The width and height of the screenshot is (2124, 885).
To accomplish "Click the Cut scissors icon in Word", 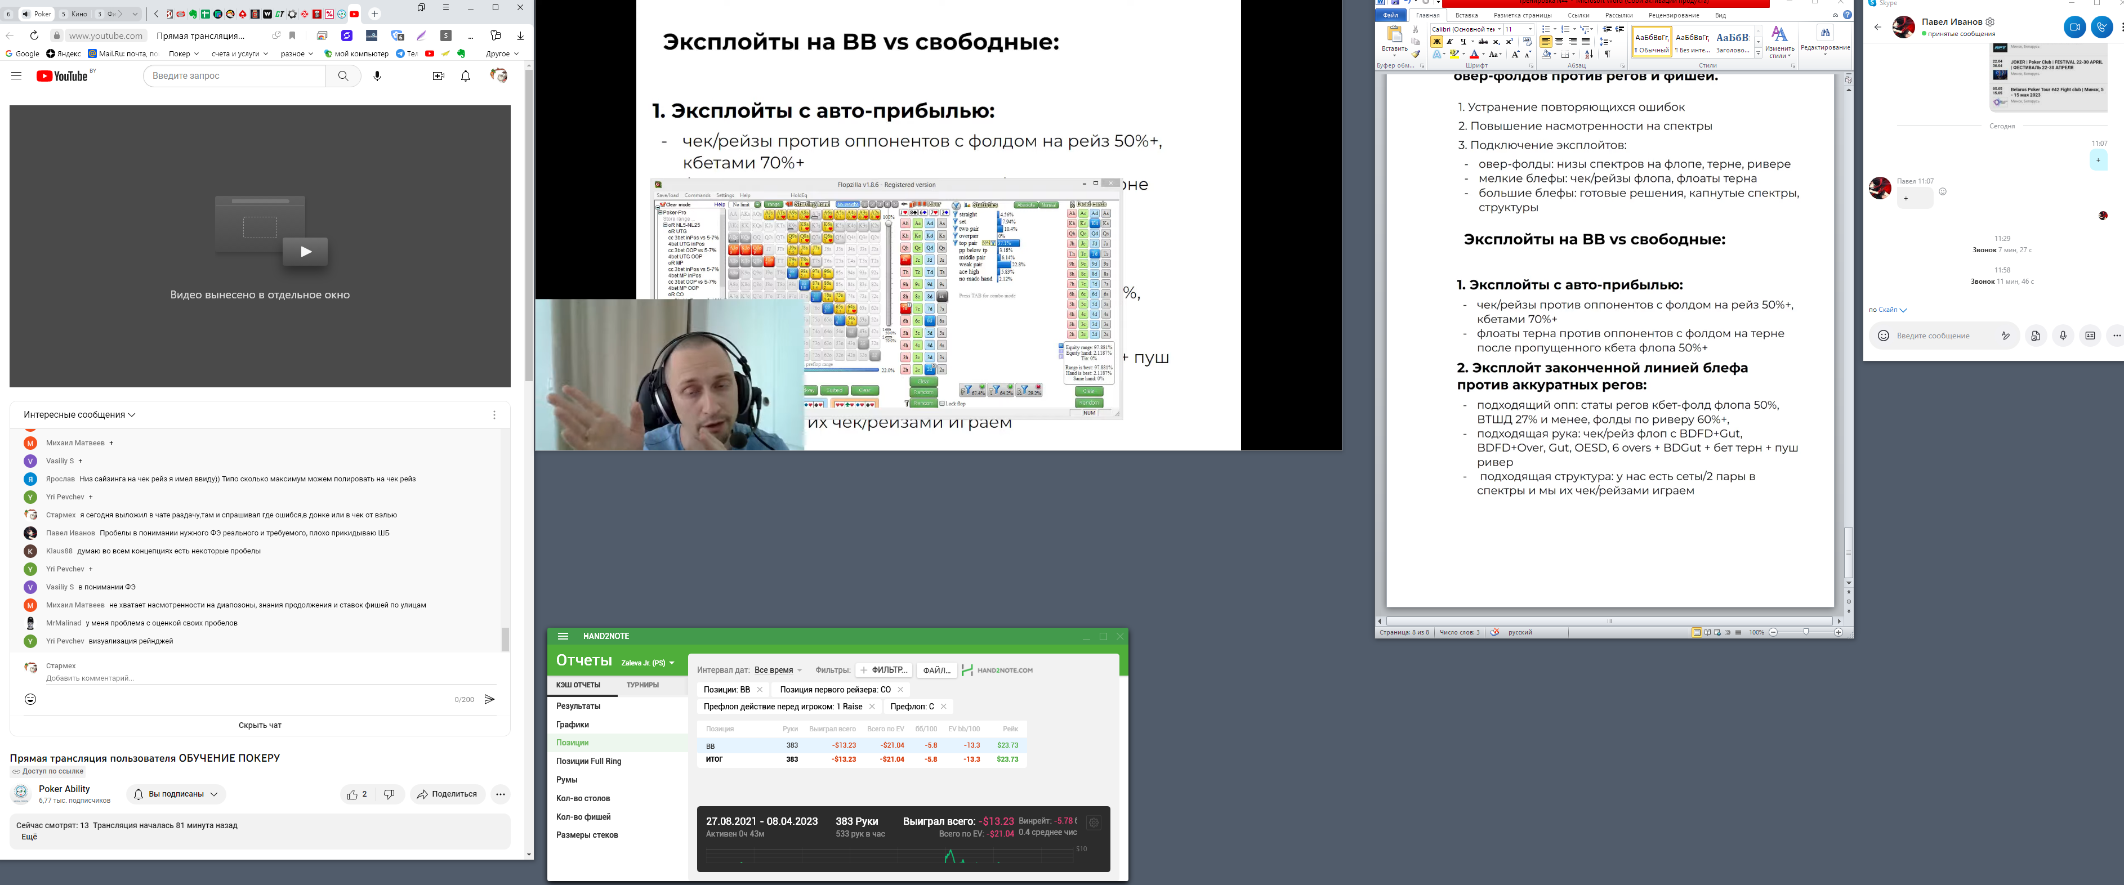I will point(1416,29).
